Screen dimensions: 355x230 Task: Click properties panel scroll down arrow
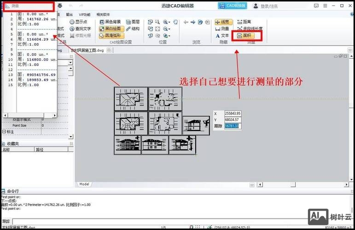coord(71,136)
